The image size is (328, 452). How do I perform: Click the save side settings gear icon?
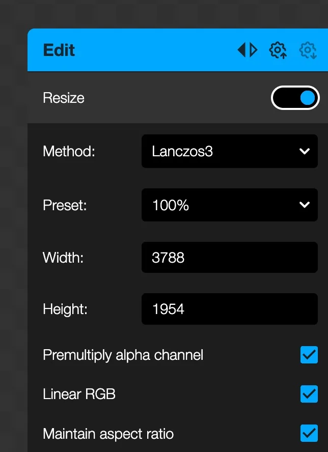click(278, 50)
